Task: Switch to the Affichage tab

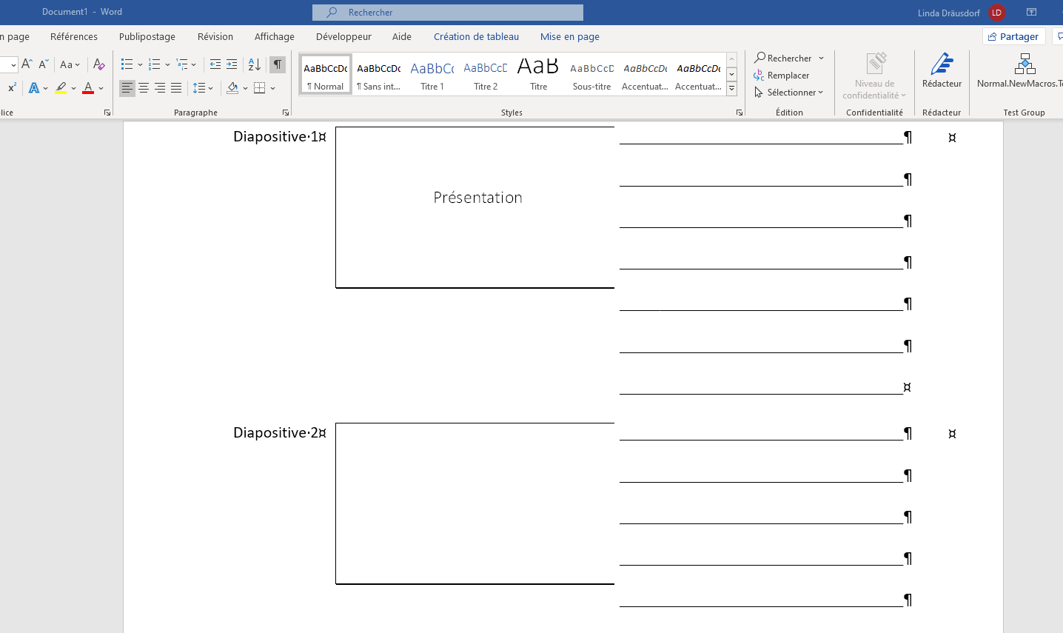Action: tap(275, 36)
